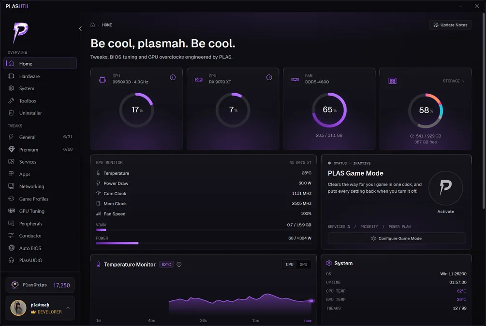This screenshot has width=486, height=326.
Task: Click the 62°C temperature badge
Action: click(166, 264)
